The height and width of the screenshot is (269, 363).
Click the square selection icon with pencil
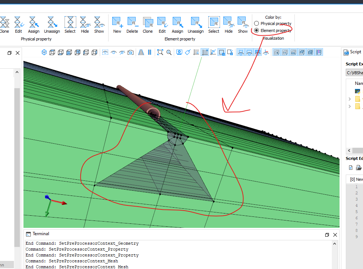(230, 53)
